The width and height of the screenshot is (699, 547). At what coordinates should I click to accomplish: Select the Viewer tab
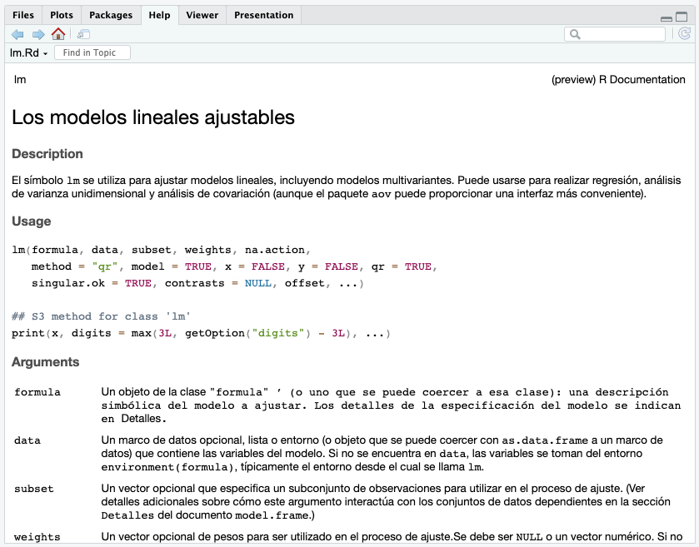click(202, 14)
